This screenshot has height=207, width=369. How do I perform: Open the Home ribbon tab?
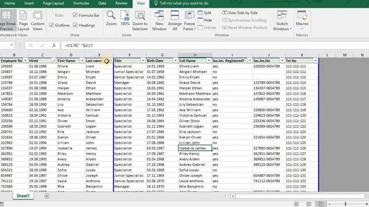point(10,3)
